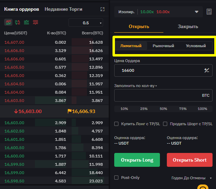Screen dimensions: 216x189
Task: Open the calculator icon
Action: pyautogui.click(x=209, y=12)
